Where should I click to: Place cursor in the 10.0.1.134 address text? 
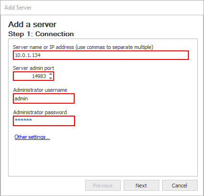pos(28,55)
